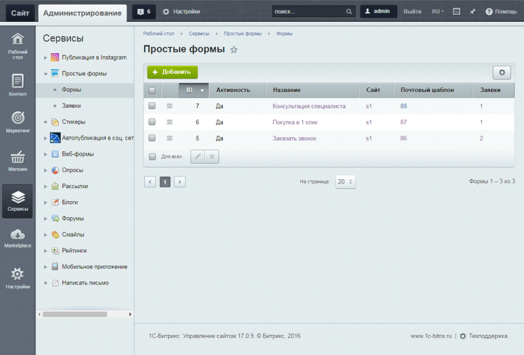Select Стикеры in the services tree
524x355 pixels.
[x=73, y=122]
